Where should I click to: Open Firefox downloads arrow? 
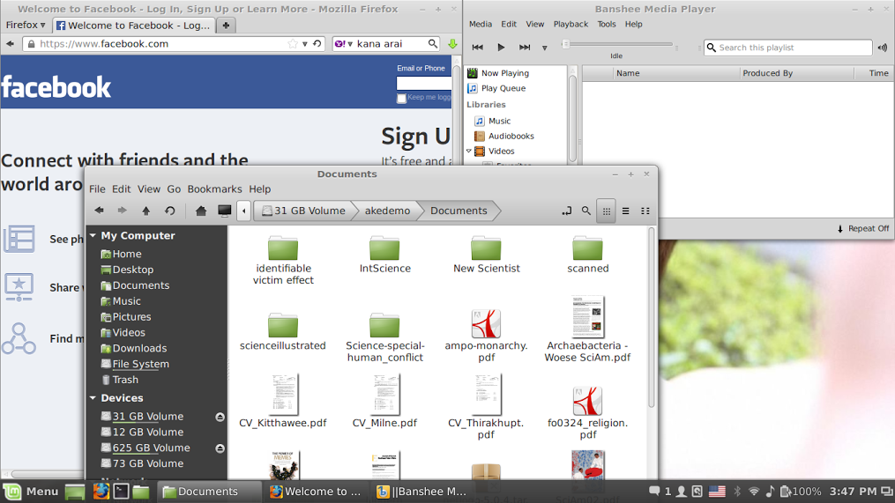(452, 44)
